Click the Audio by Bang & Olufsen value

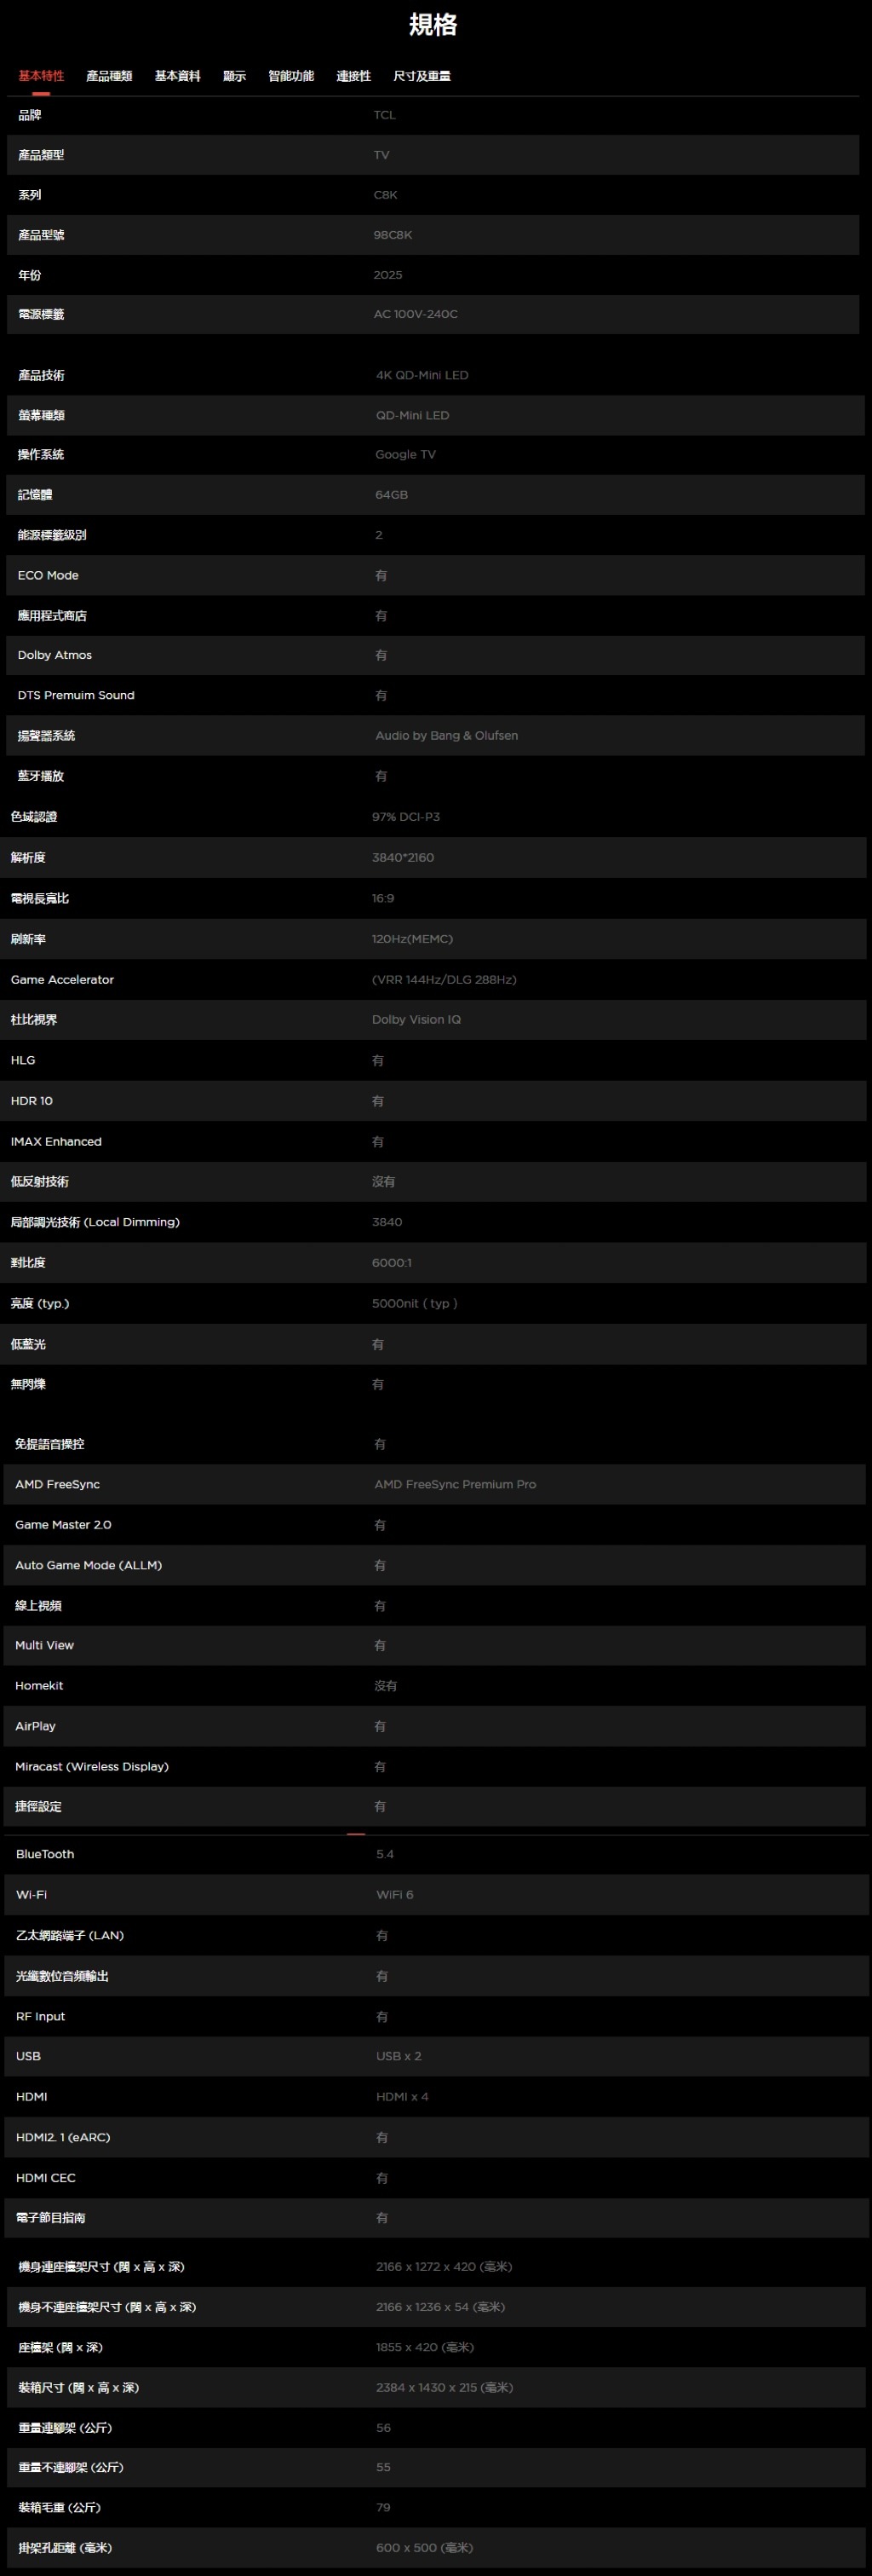click(x=446, y=735)
